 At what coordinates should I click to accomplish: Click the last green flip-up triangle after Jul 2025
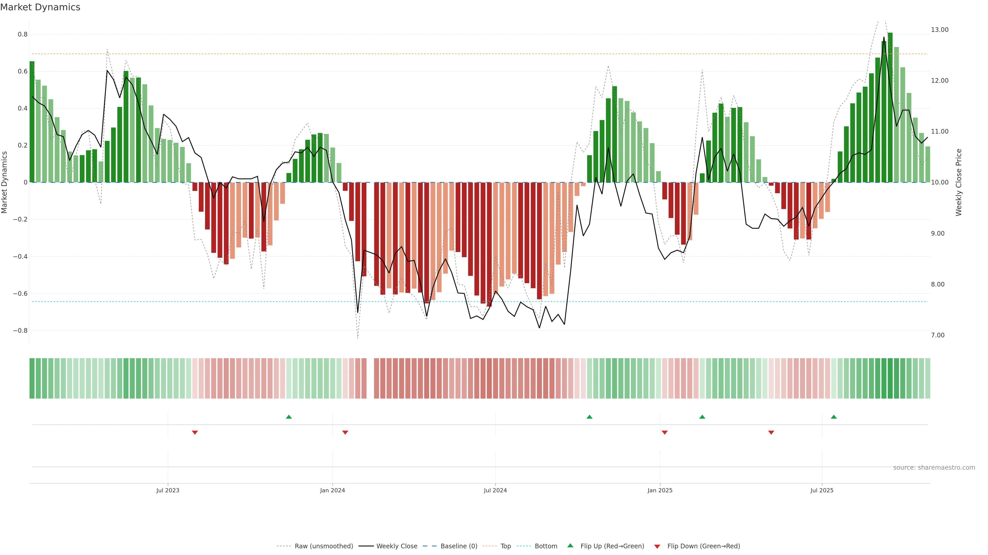coord(833,417)
